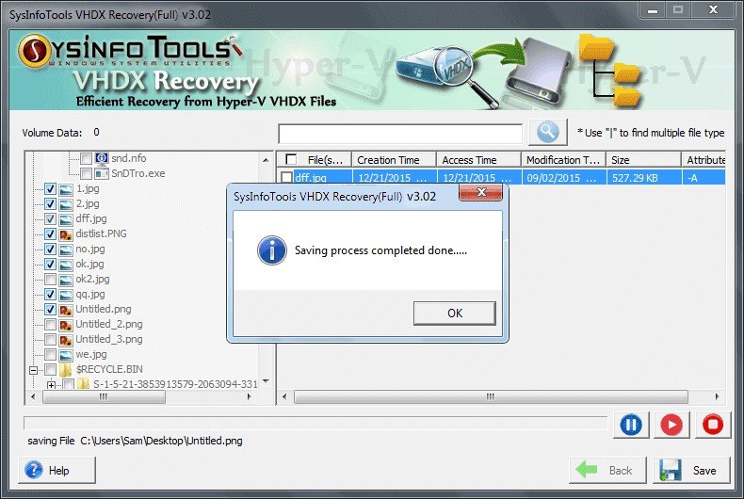
Task: Select the distlist.PNG file icon in tree
Action: click(66, 233)
